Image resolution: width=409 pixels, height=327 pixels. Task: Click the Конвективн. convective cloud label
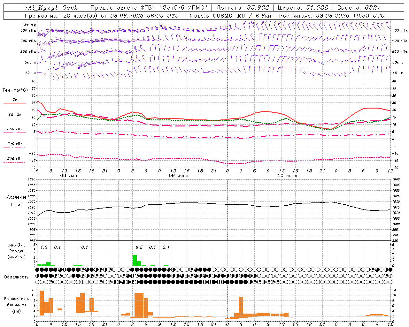click(17, 298)
